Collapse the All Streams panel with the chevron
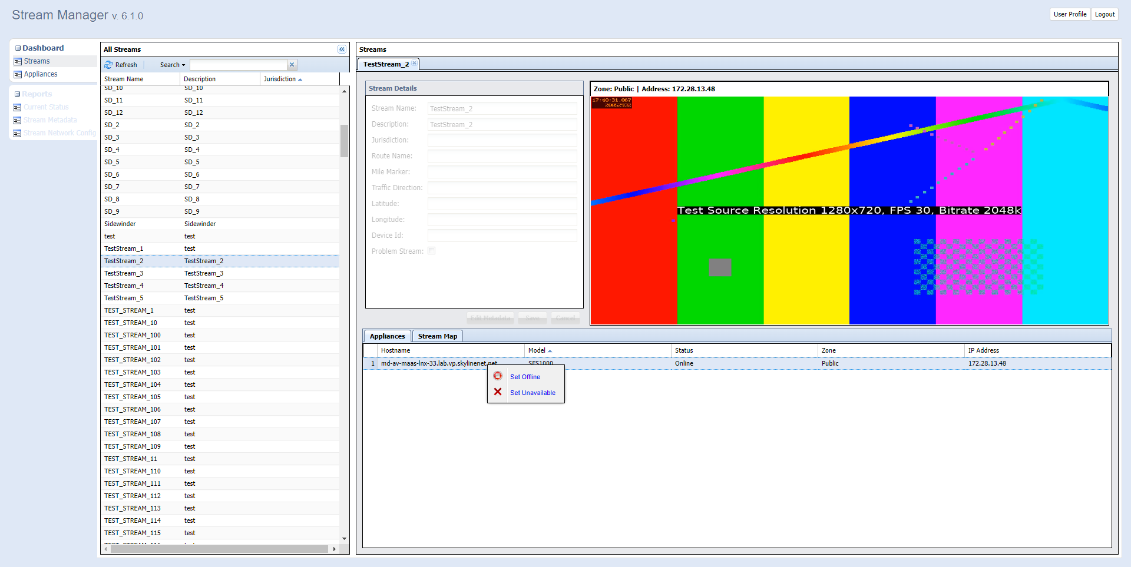This screenshot has width=1131, height=567. pyautogui.click(x=341, y=49)
